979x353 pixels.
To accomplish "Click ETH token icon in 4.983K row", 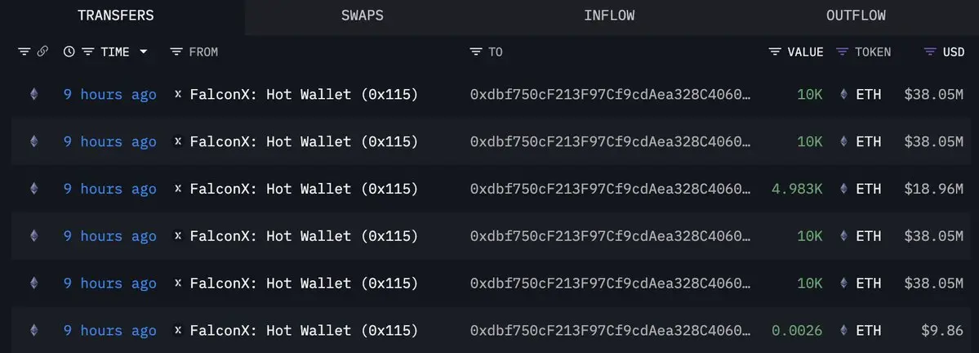I will tap(843, 189).
